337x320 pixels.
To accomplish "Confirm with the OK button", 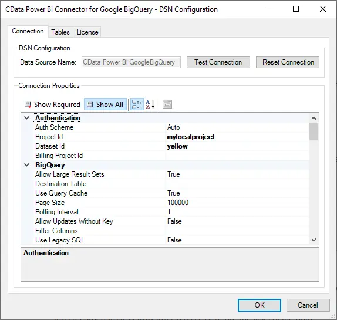I will coord(260,305).
